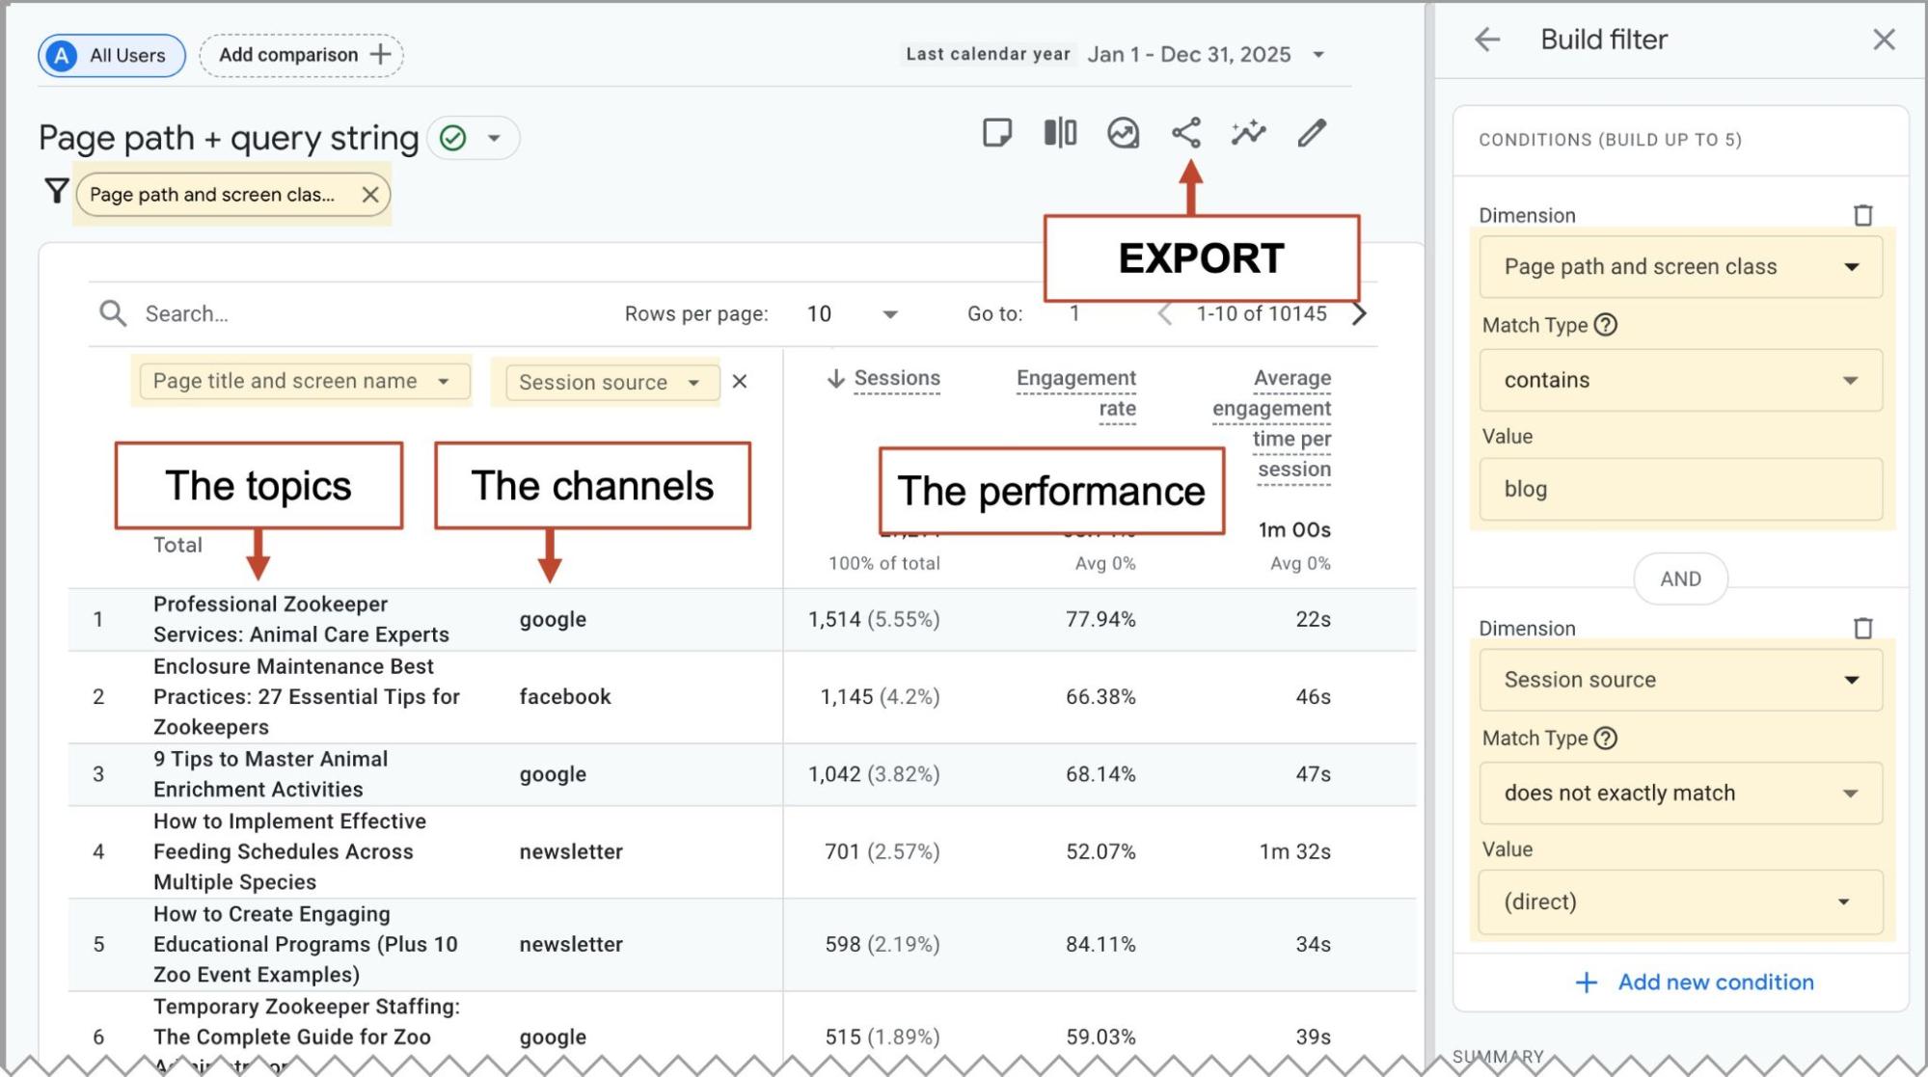Delete the Session source condition via trash icon
1928x1077 pixels.
[x=1863, y=629]
